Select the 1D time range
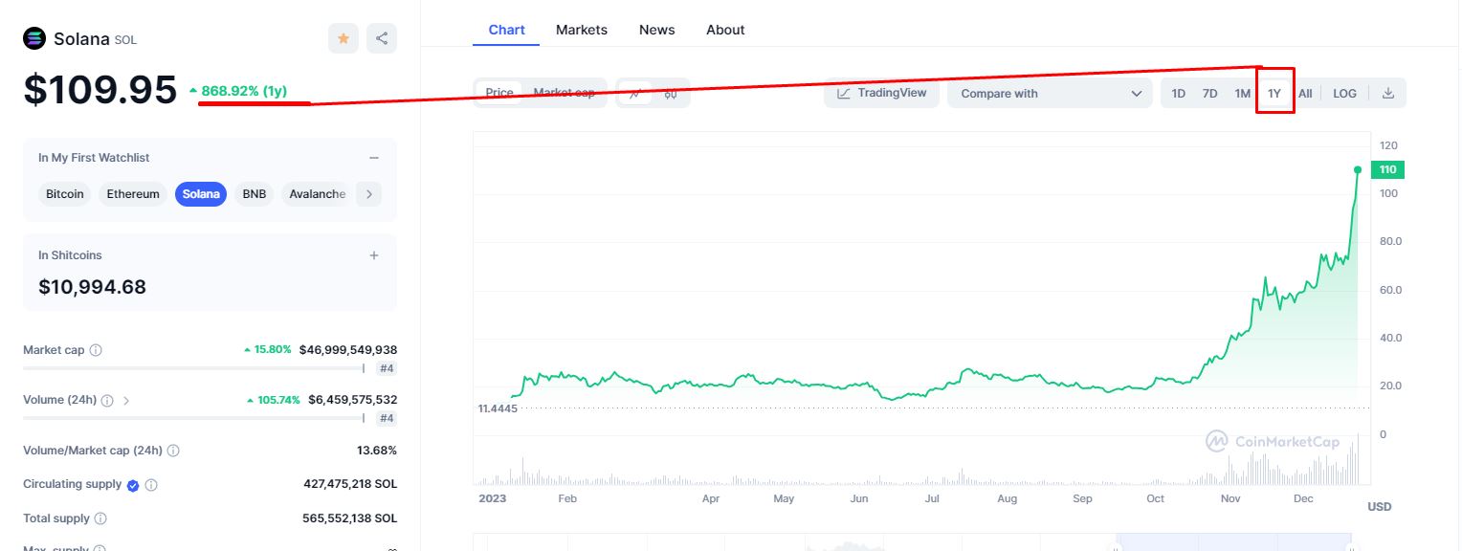Image resolution: width=1462 pixels, height=551 pixels. point(1179,93)
